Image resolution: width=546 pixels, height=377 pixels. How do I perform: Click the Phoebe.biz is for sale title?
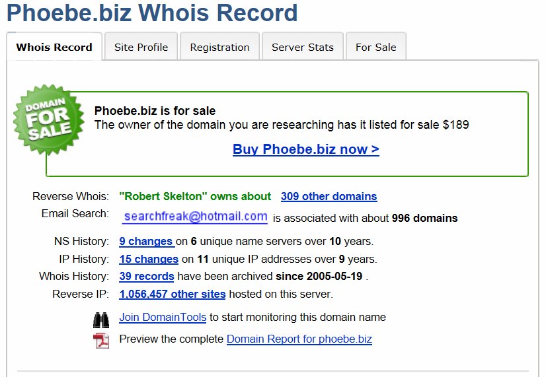(155, 111)
